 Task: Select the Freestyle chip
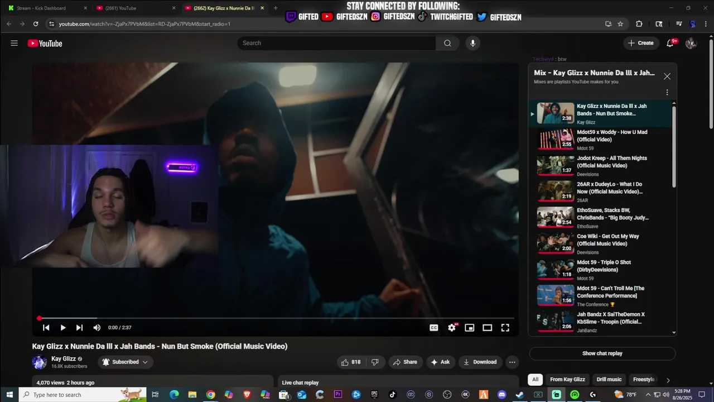(x=644, y=380)
